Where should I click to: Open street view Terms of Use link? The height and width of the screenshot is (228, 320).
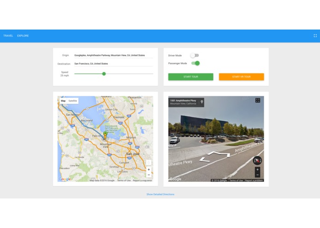click(236, 180)
